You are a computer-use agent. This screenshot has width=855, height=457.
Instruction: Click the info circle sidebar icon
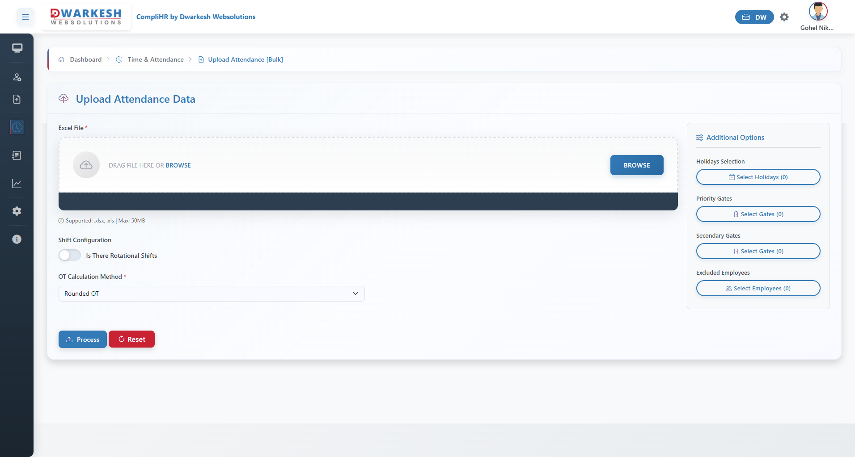(x=17, y=239)
